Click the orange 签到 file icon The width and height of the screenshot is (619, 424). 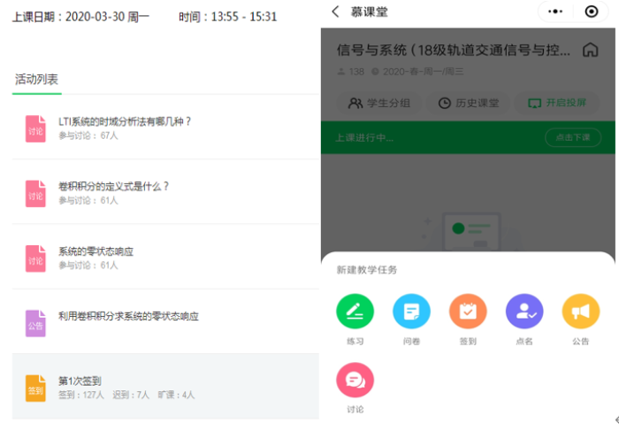[x=35, y=388]
